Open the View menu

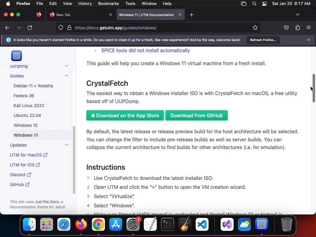[x=67, y=4]
